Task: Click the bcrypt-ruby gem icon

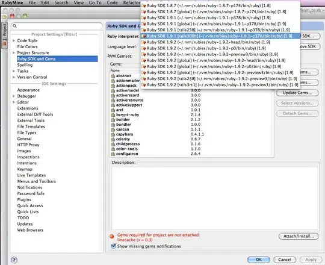Action: 113,115
